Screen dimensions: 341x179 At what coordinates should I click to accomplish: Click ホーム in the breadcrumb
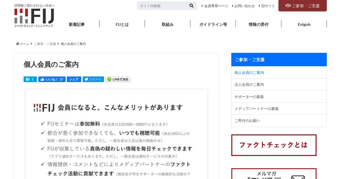(24, 44)
